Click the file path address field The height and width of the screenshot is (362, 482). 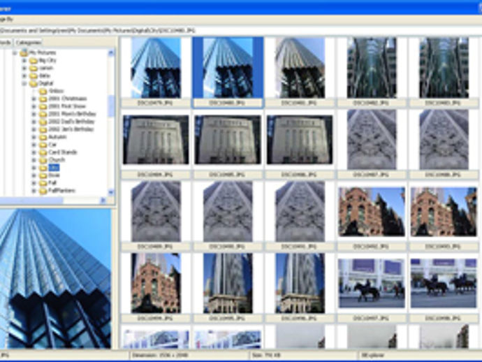coord(241,31)
